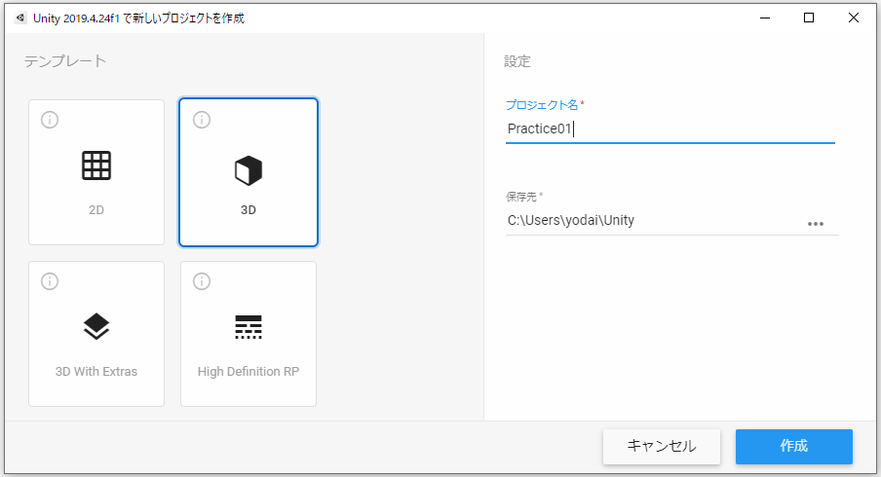This screenshot has width=881, height=477.
Task: Click the 3D With Extras label
Action: pos(96,372)
